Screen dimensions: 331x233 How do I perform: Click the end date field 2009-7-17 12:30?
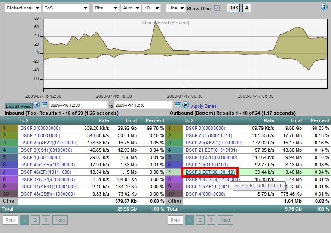[x=143, y=105]
